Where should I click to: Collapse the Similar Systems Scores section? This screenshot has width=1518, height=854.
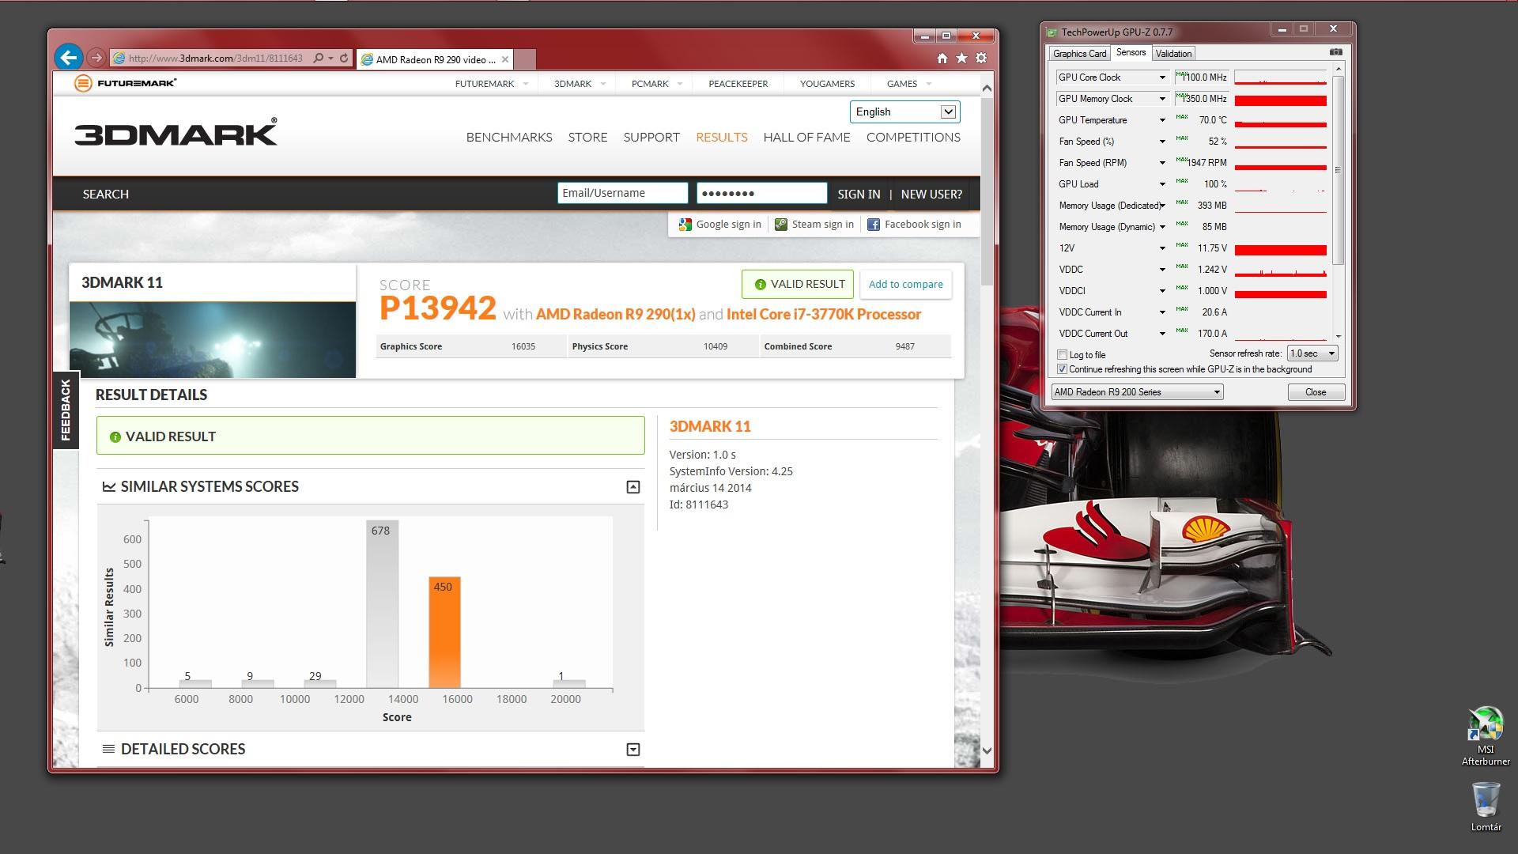tap(633, 487)
